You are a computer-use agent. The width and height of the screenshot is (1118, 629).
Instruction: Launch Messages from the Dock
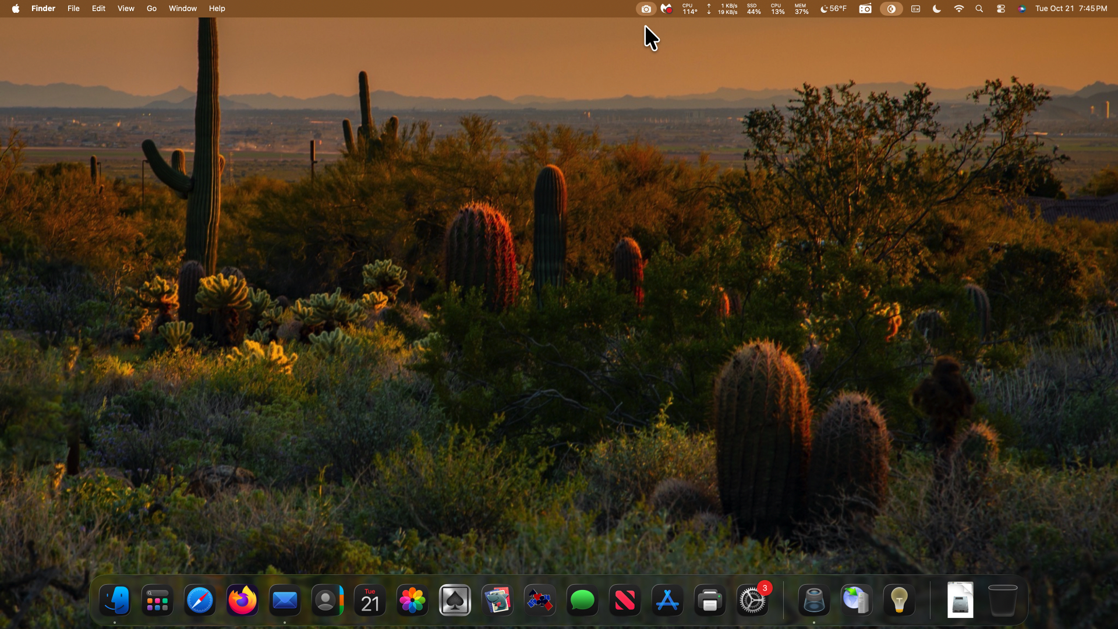(582, 600)
